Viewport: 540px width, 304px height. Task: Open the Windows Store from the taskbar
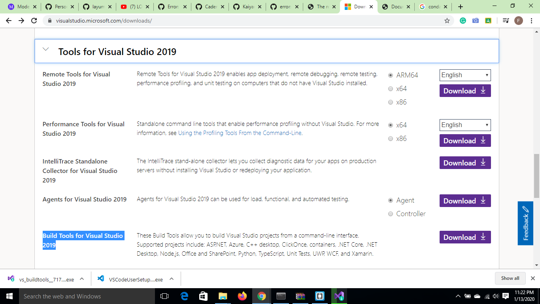coord(203,296)
